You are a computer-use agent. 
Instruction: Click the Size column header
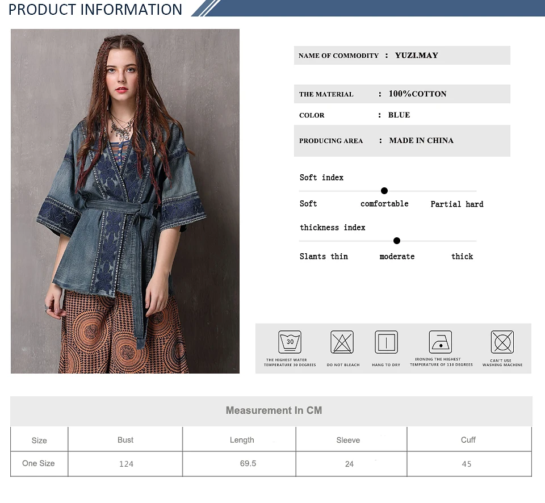(39, 441)
